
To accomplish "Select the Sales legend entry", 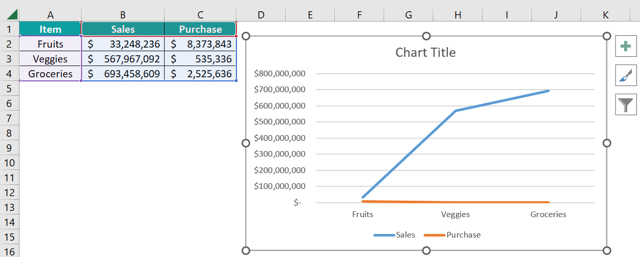I will point(405,235).
